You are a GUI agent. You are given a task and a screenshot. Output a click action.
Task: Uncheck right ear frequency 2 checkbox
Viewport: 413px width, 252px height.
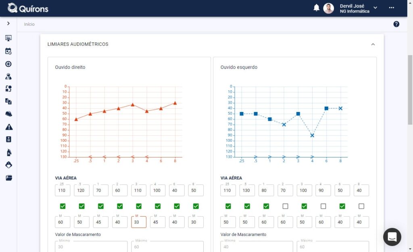point(120,206)
